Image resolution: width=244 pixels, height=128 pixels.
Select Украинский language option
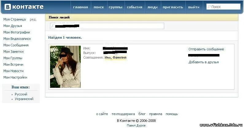24,99
